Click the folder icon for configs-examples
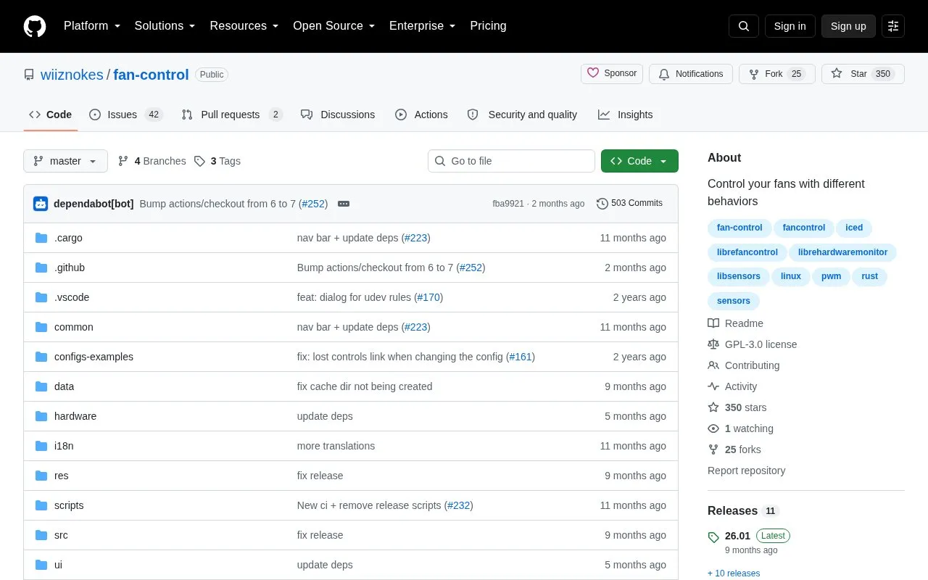928x580 pixels. 41,357
